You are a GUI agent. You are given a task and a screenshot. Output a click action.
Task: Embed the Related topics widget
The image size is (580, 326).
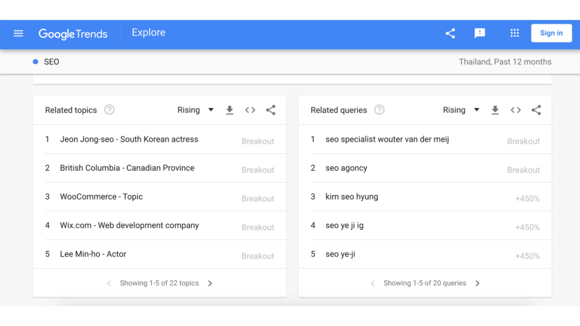pos(250,110)
